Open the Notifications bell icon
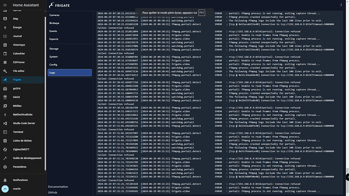 5,180
